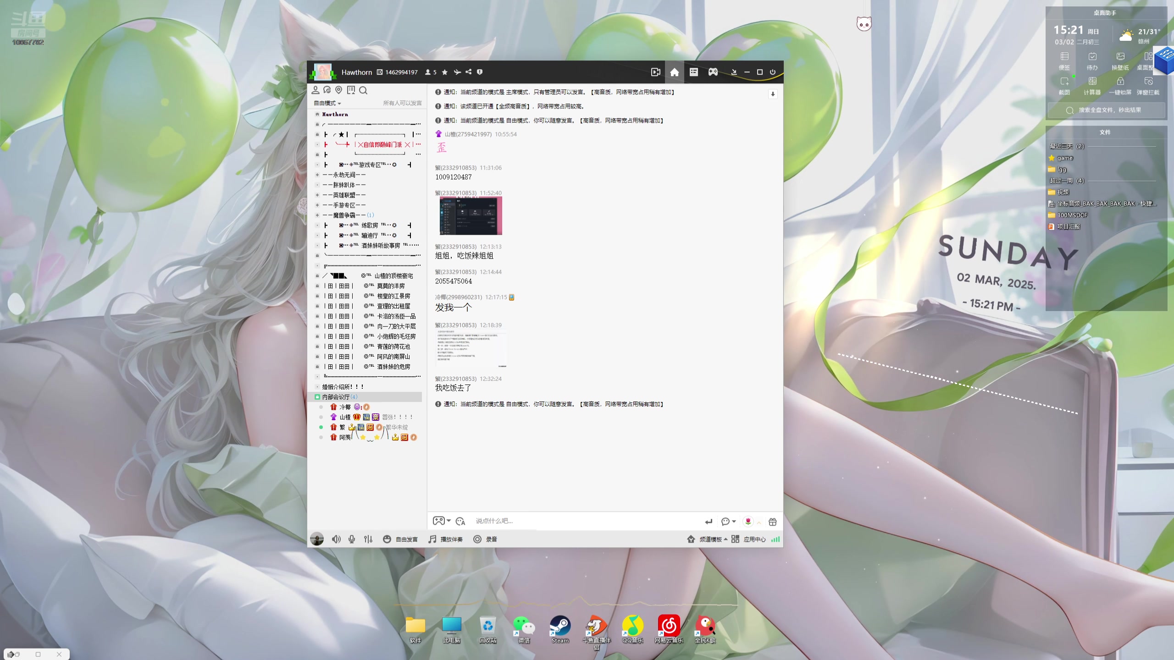Open the 待办 to-do tool
The width and height of the screenshot is (1174, 660).
[x=1092, y=61]
